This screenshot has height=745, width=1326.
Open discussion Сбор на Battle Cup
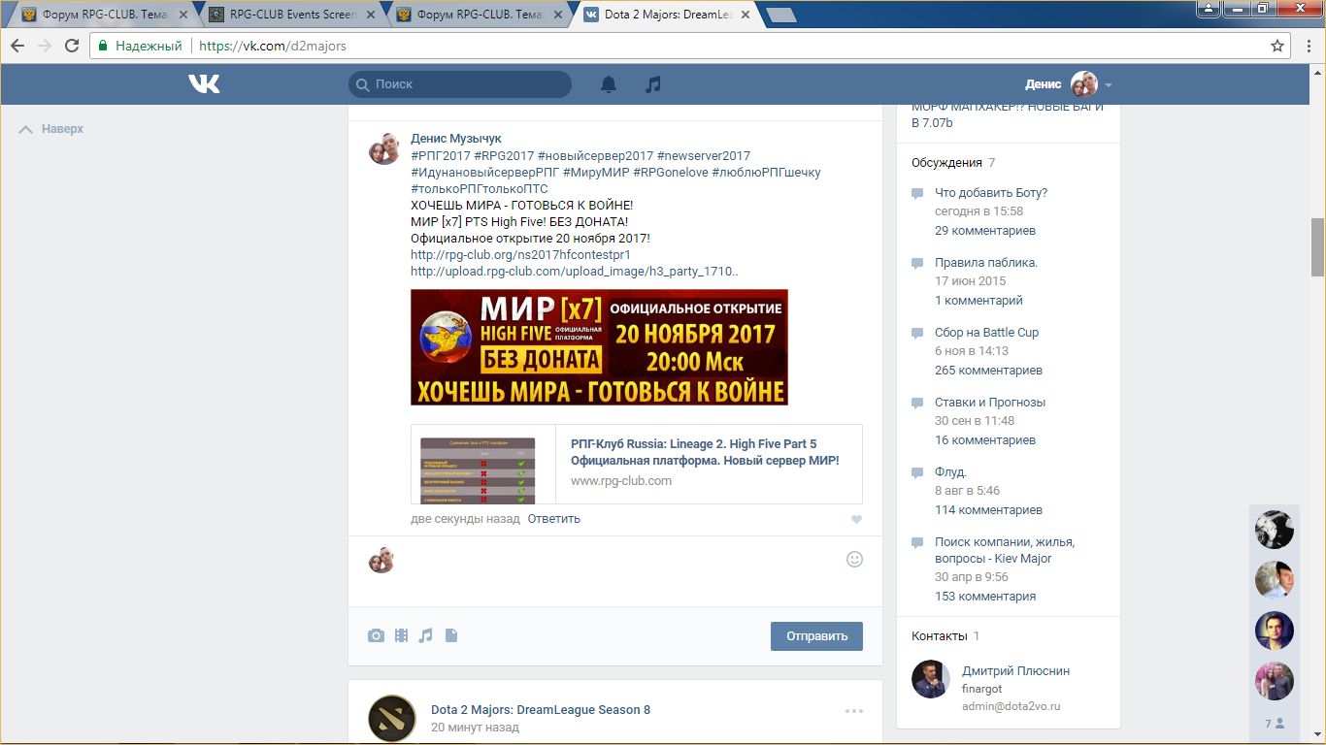tap(986, 333)
